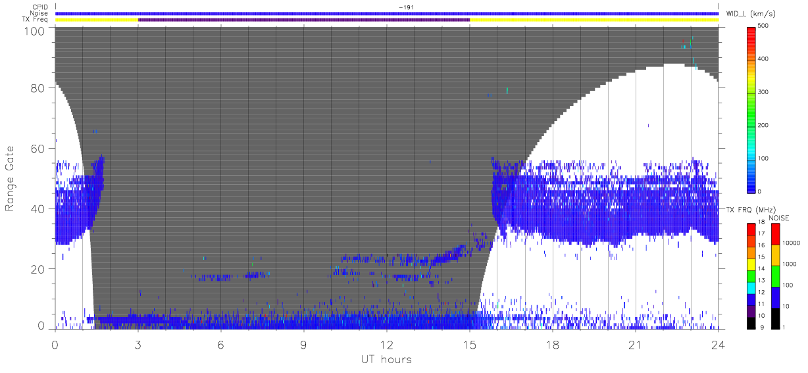Click the Range Gate y-axis title
The height and width of the screenshot is (373, 808).
click(x=10, y=178)
